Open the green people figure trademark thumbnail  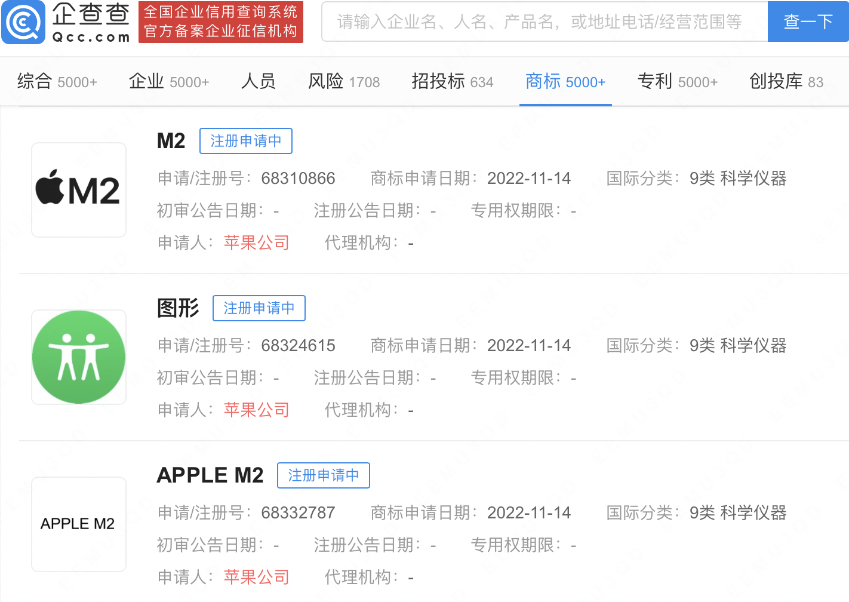(x=79, y=357)
